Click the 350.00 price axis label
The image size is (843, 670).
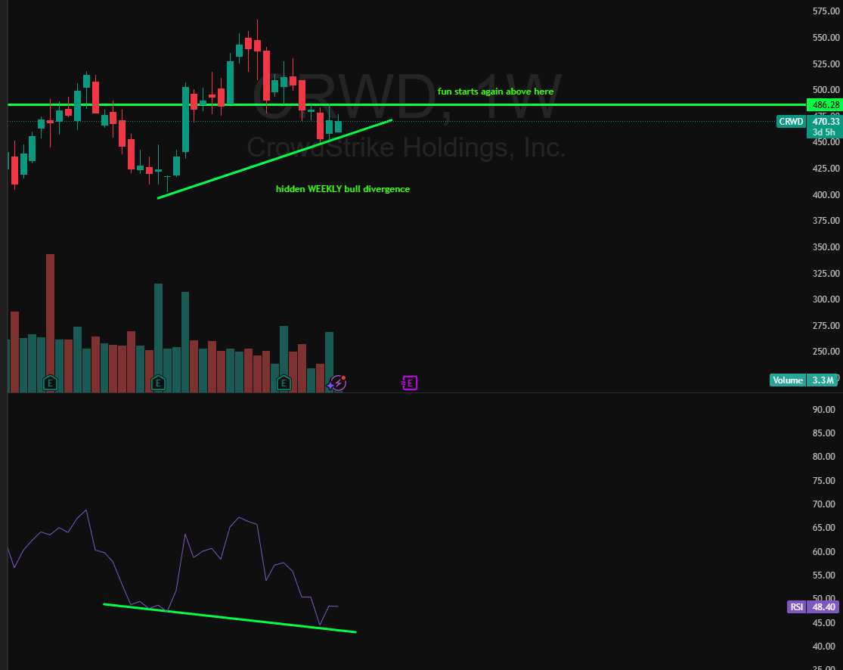tap(826, 247)
